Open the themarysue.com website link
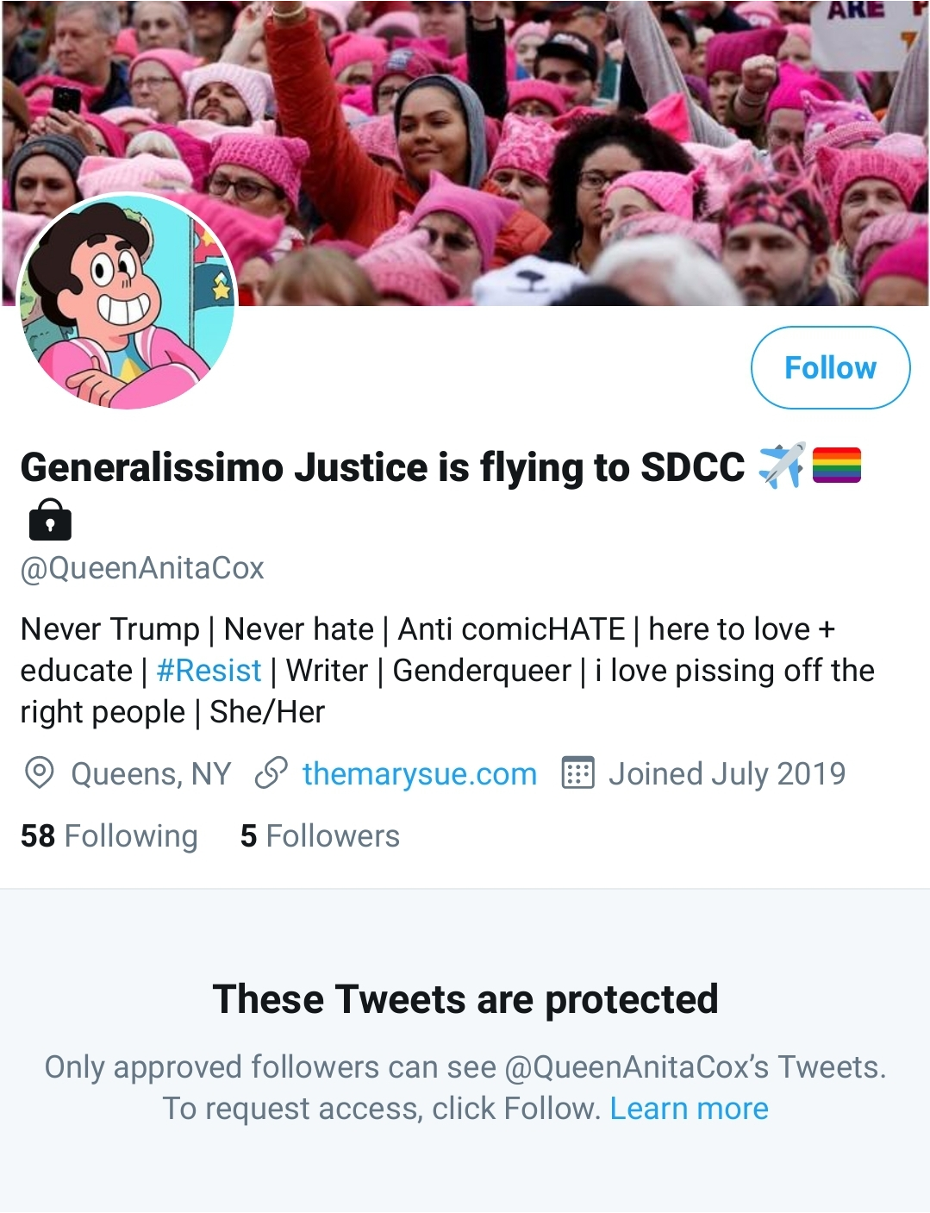This screenshot has height=1213, width=930. coord(419,774)
